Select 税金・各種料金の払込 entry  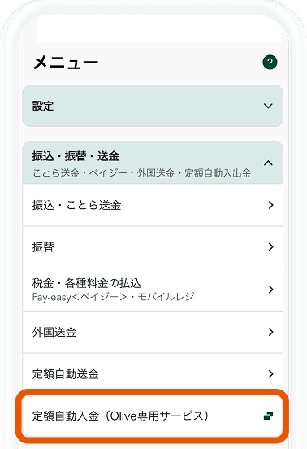[x=153, y=290]
